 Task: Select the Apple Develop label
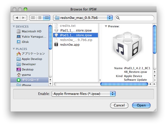pyautogui.click(x=32, y=59)
